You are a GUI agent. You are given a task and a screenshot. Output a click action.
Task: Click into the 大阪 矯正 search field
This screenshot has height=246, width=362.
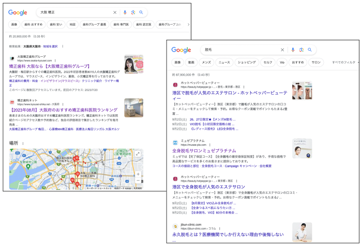pyautogui.click(x=74, y=12)
